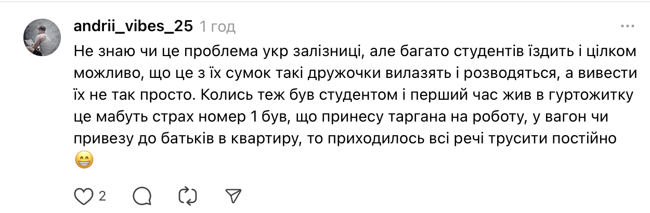Screen dimensions: 650x213
Task: Open andrii_vibes_25 profile picture
Action: pos(44,37)
